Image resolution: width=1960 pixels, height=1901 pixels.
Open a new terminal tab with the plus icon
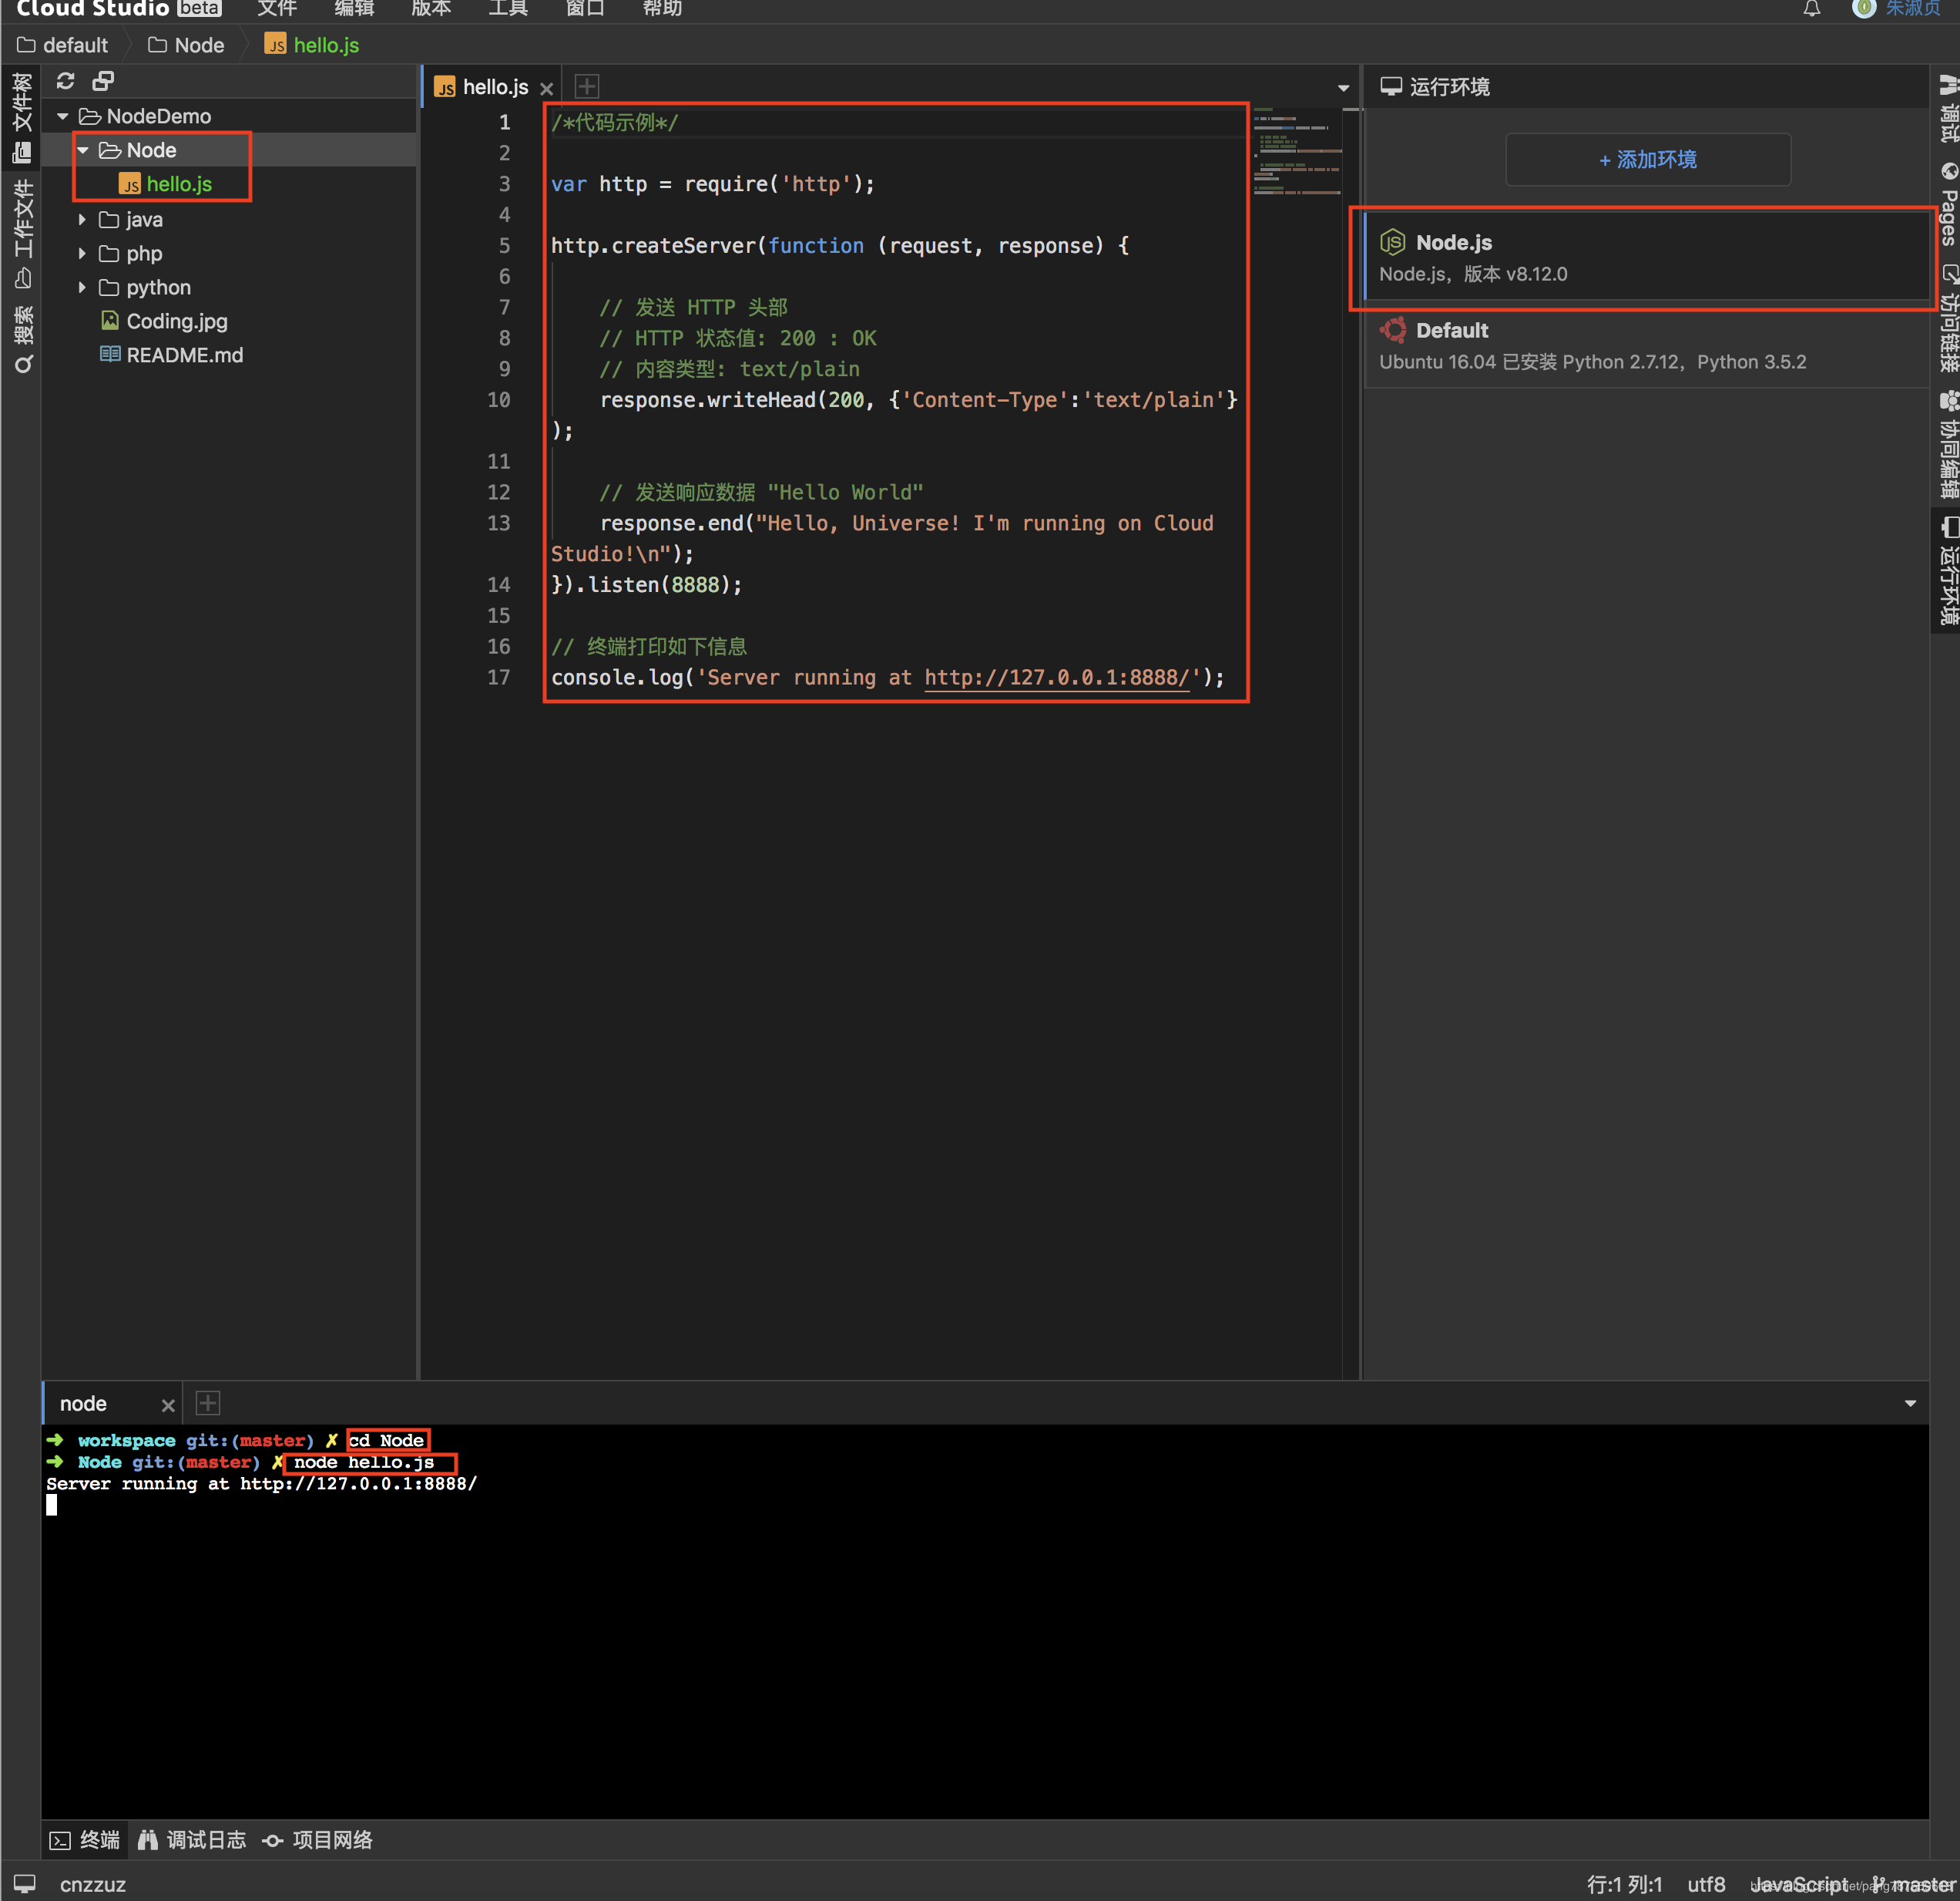208,1403
